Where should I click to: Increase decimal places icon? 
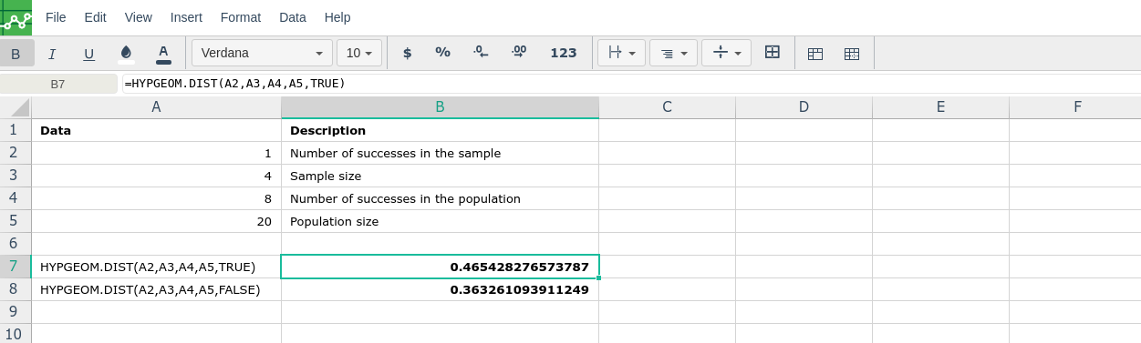pos(519,53)
